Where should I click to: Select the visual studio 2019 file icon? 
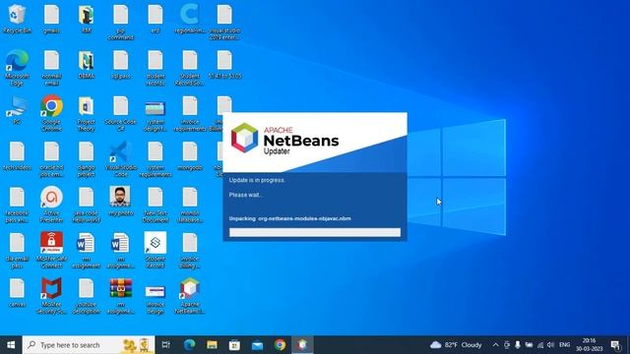(x=224, y=22)
